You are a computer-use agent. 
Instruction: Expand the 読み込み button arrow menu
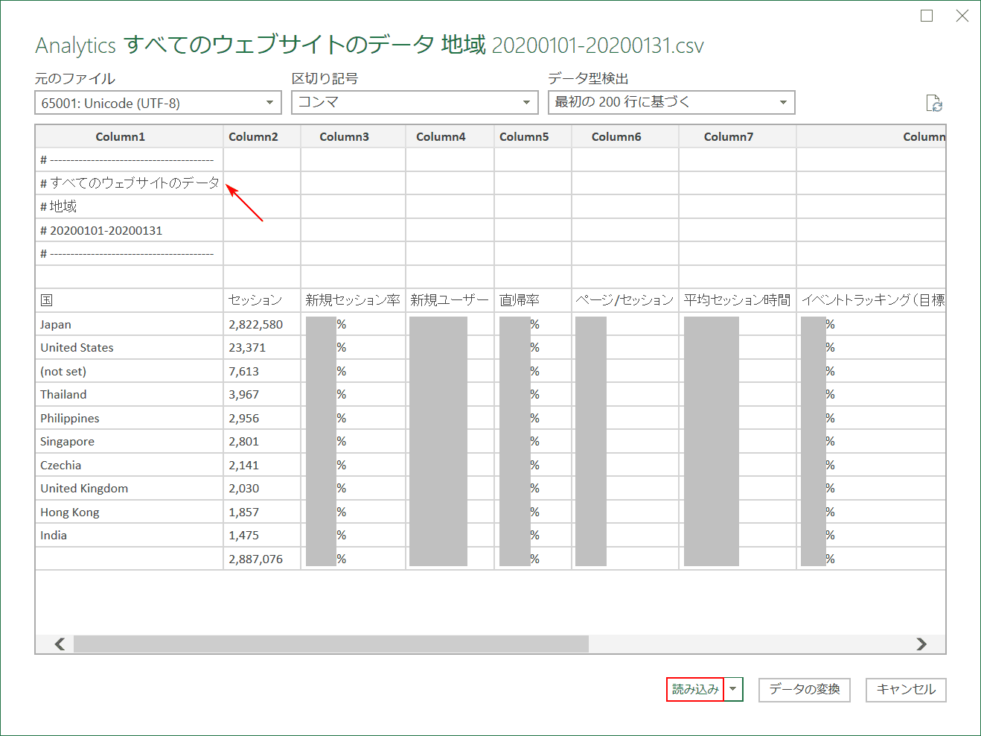tap(733, 689)
